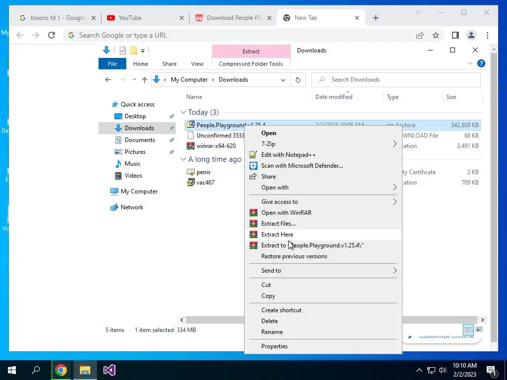The image size is (507, 380).
Task: Collapse the A long time ago group
Action: click(x=183, y=159)
